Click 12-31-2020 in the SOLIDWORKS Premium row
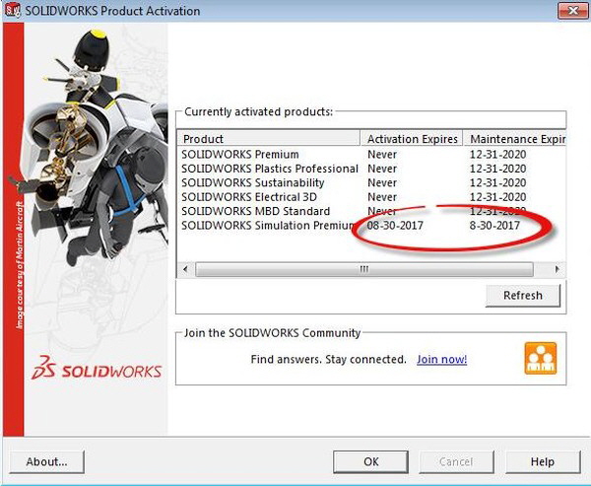591x486 pixels. coord(497,155)
